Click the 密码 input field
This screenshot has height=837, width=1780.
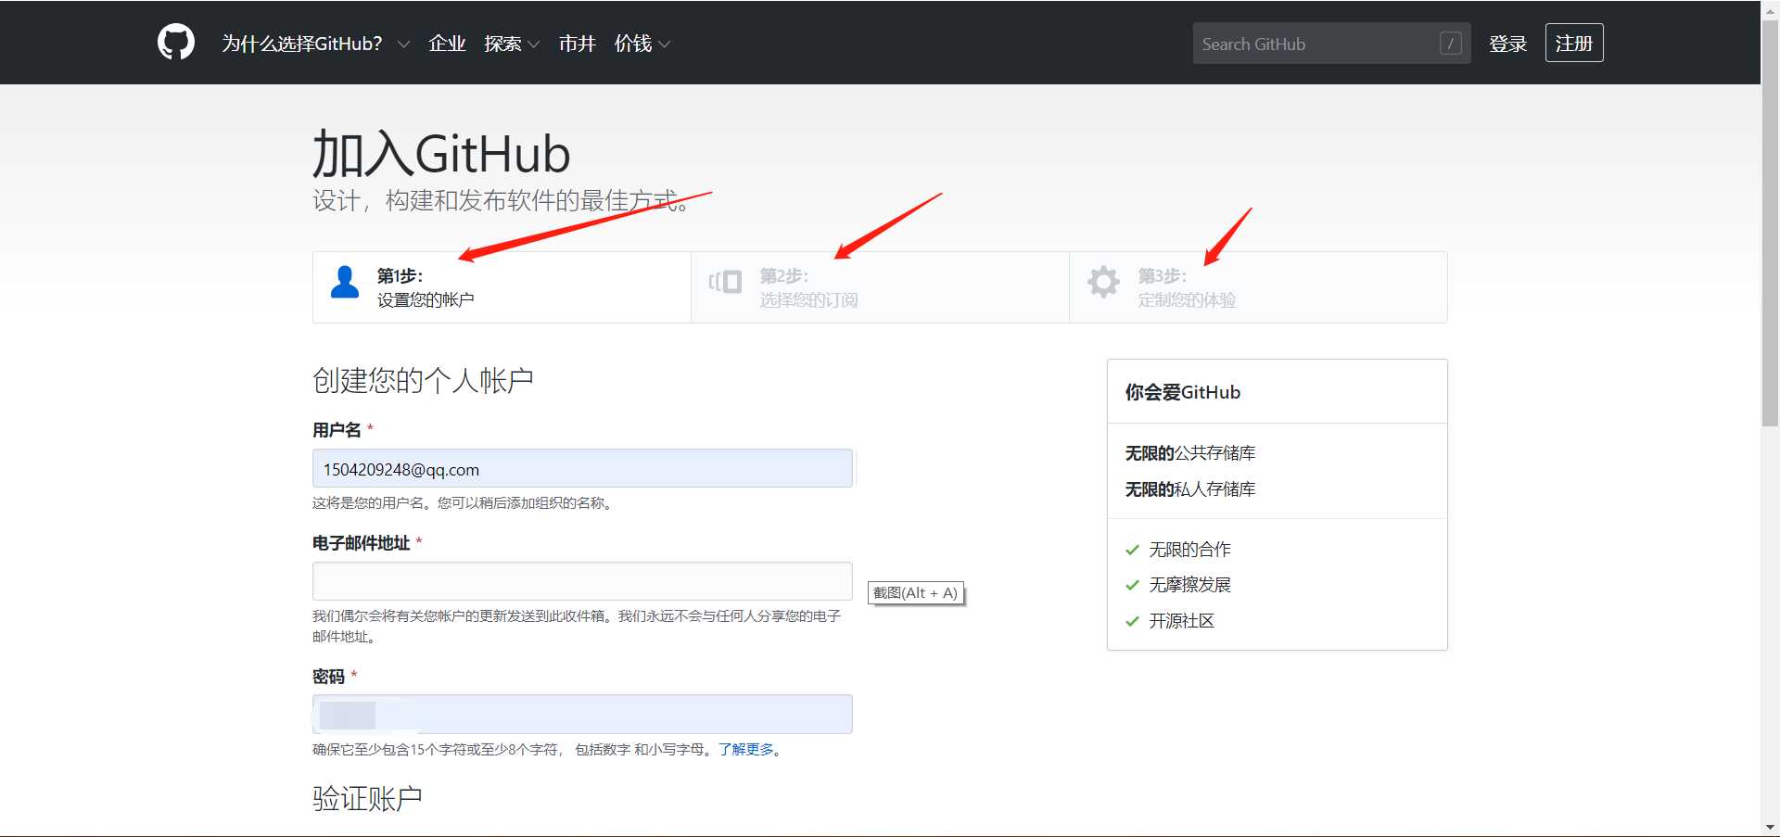(582, 715)
